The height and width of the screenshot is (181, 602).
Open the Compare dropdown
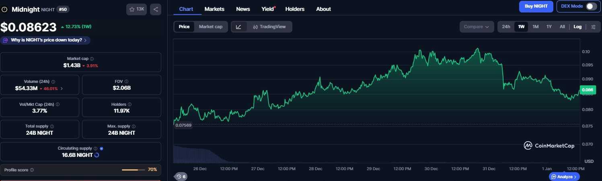pos(477,27)
